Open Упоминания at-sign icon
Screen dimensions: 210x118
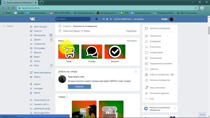[x=146, y=58]
